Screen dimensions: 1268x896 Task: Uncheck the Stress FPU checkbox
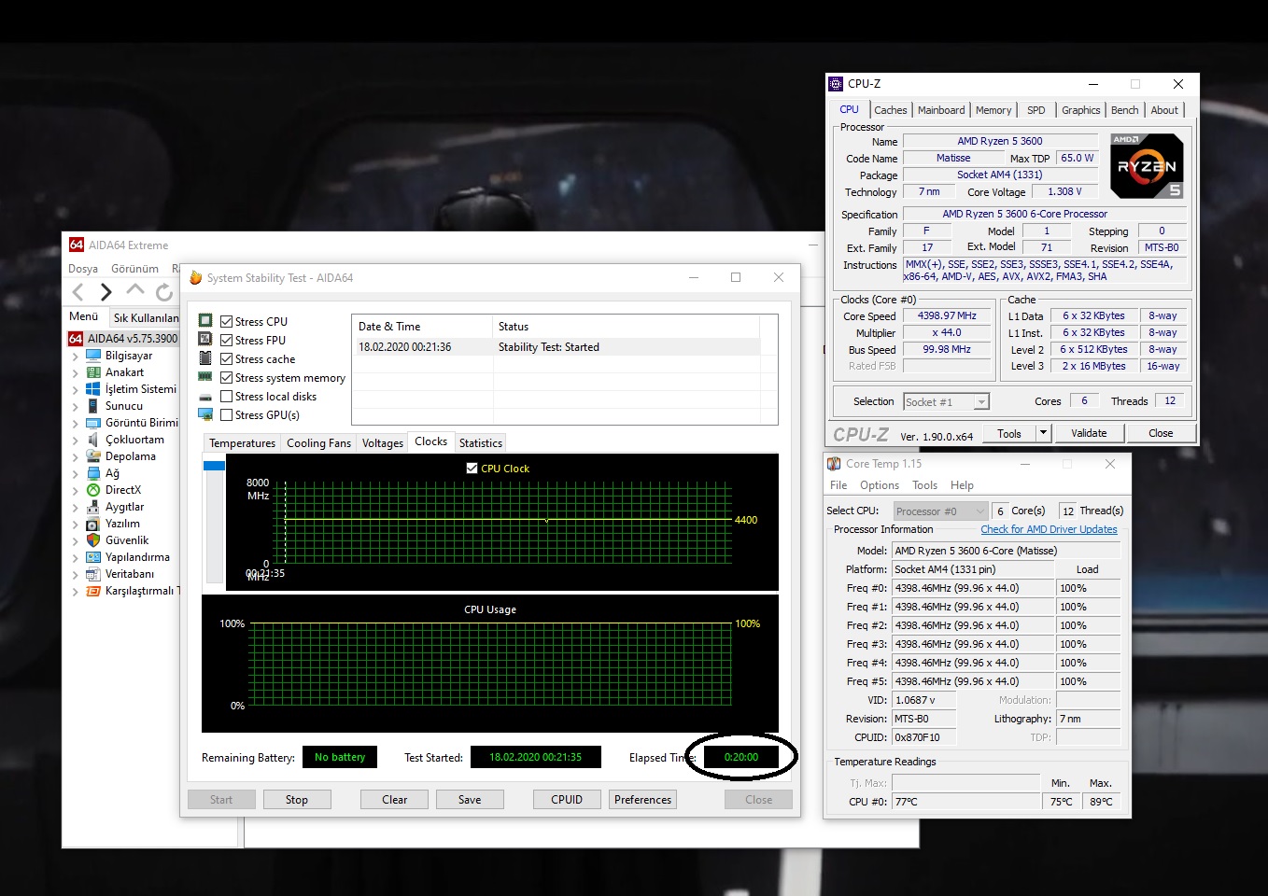tap(226, 341)
